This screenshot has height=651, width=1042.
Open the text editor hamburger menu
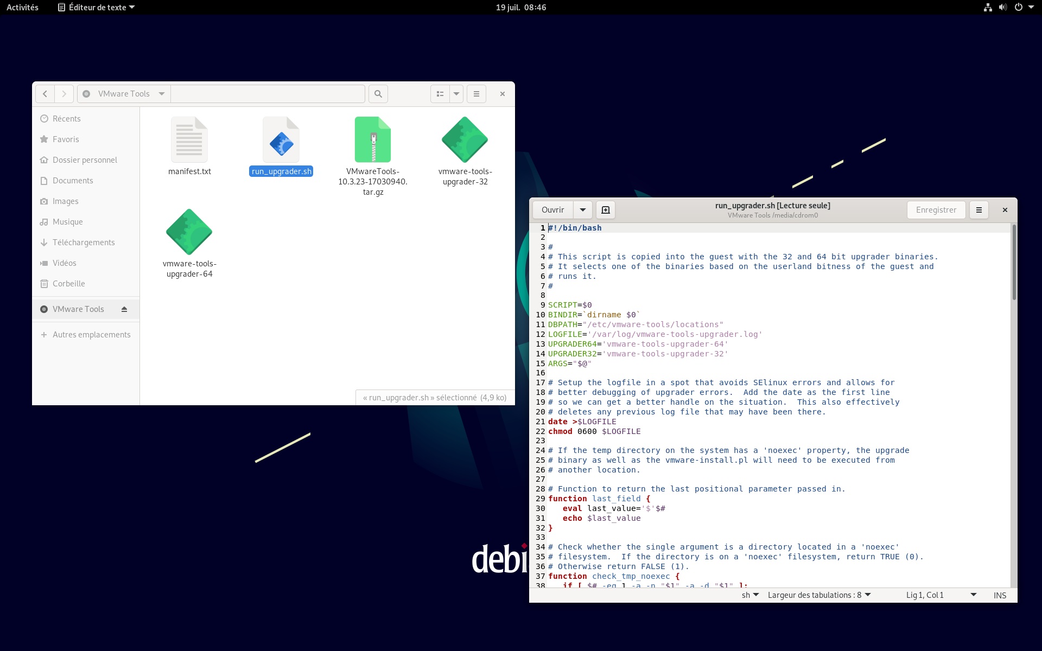pyautogui.click(x=979, y=210)
